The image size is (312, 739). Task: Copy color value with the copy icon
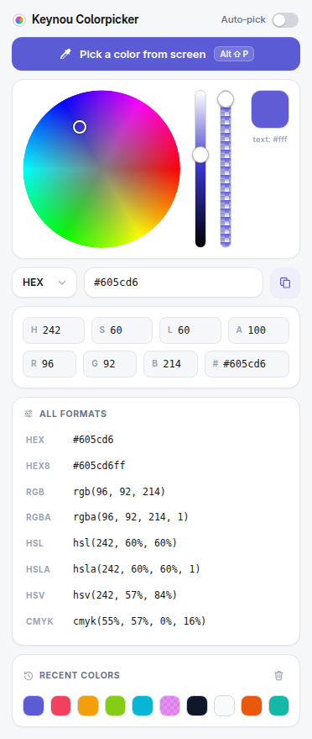pyautogui.click(x=285, y=282)
